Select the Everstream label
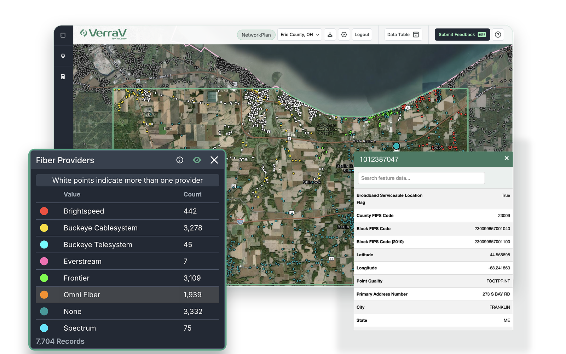 82,261
